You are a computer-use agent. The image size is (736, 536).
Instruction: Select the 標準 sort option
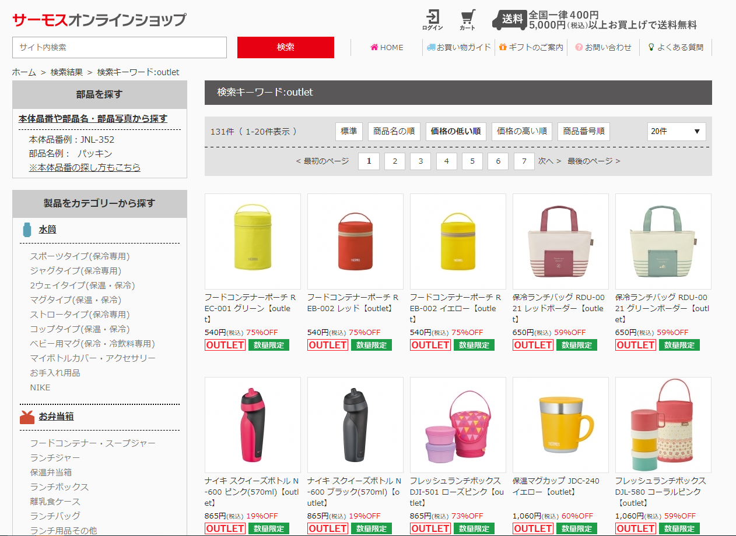coord(349,132)
